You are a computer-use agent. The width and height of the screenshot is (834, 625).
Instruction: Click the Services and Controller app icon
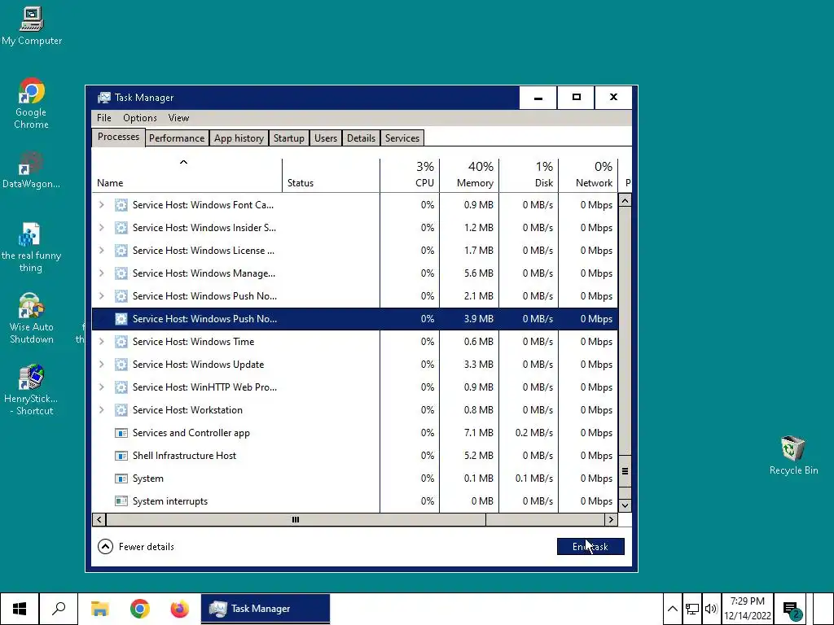(121, 433)
